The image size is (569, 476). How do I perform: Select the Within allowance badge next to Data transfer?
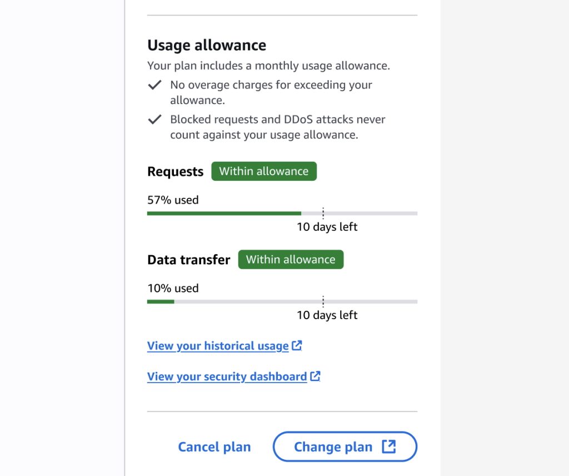click(291, 259)
